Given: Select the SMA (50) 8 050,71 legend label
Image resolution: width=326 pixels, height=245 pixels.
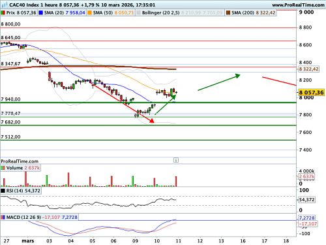Looking at the screenshot, I should (x=113, y=13).
